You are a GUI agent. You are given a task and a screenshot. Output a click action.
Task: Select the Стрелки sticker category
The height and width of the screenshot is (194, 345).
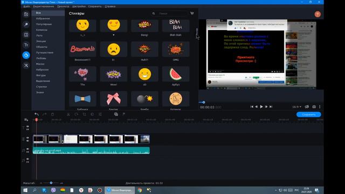(42, 87)
